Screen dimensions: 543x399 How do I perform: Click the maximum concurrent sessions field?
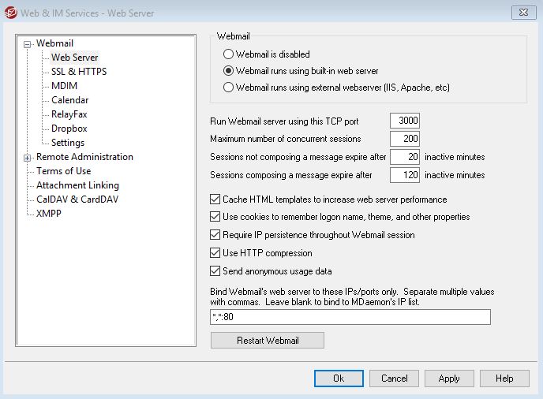(x=404, y=139)
